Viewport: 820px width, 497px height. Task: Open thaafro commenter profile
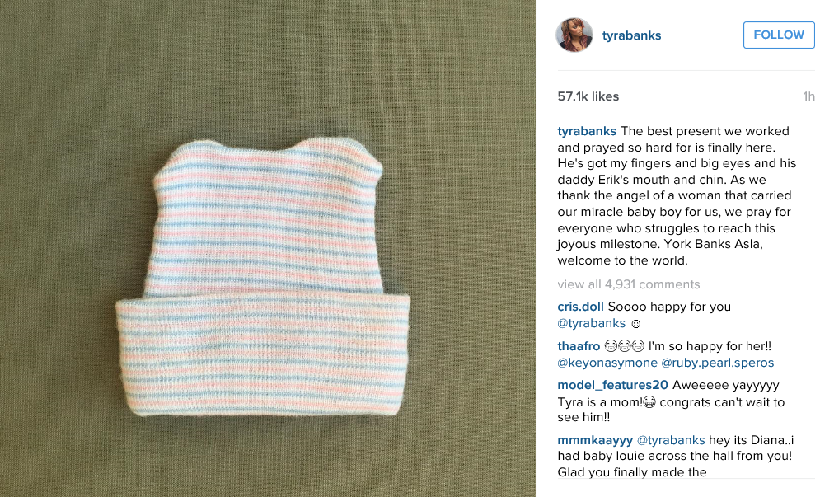click(579, 346)
